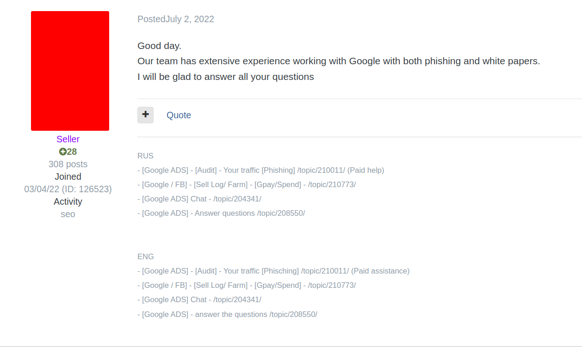Open ENG Google ADS Chat topic 204341
The height and width of the screenshot is (347, 582).
[x=199, y=299]
